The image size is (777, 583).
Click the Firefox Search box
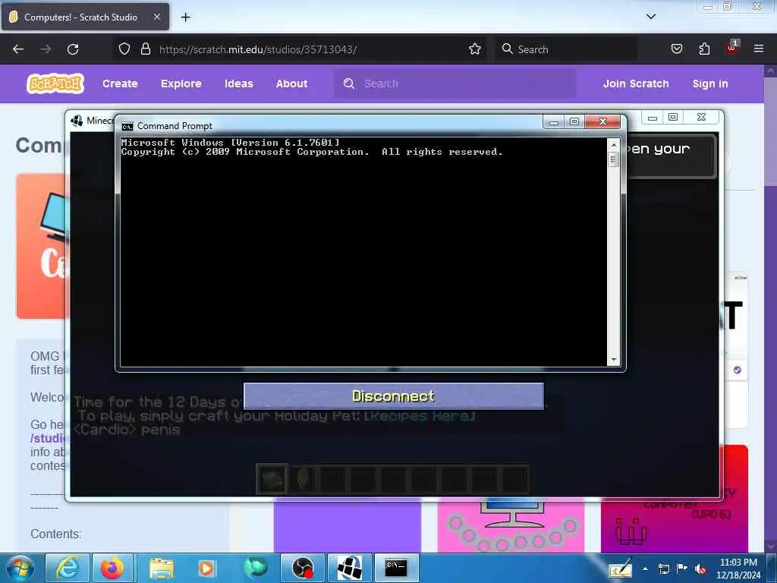click(566, 49)
